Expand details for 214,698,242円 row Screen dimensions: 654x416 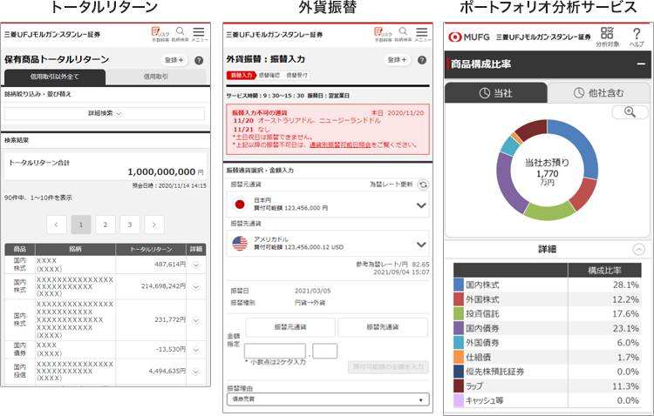(195, 286)
